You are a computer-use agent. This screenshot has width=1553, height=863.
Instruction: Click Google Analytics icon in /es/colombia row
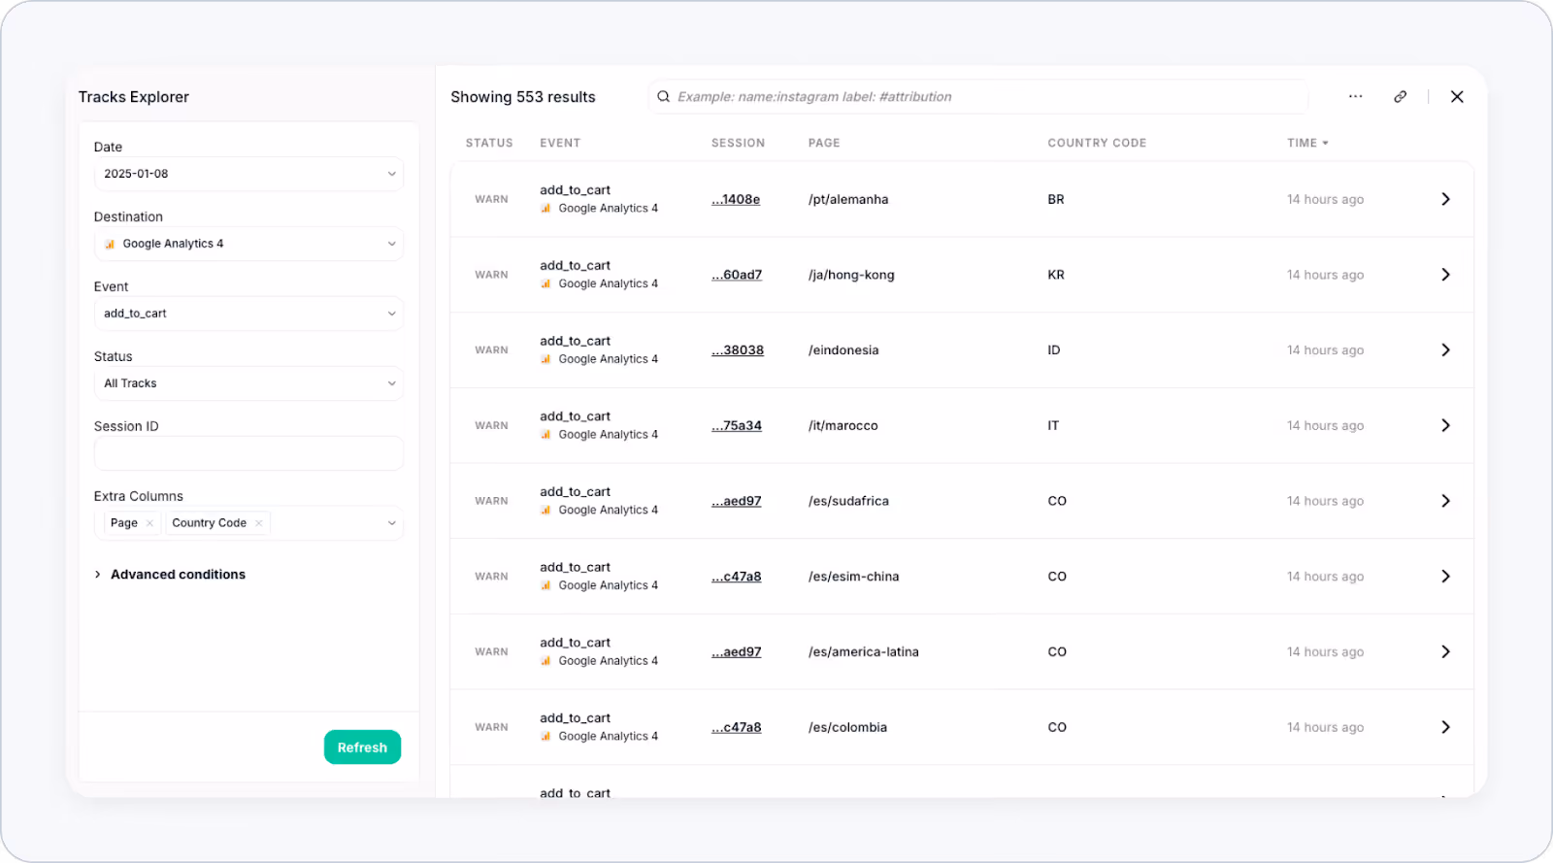click(546, 737)
